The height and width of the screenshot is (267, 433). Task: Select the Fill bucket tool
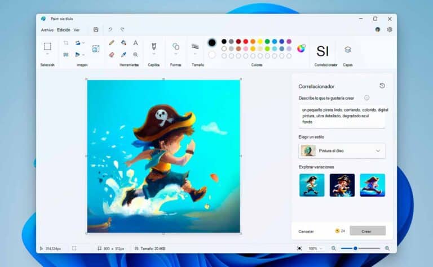pos(123,43)
